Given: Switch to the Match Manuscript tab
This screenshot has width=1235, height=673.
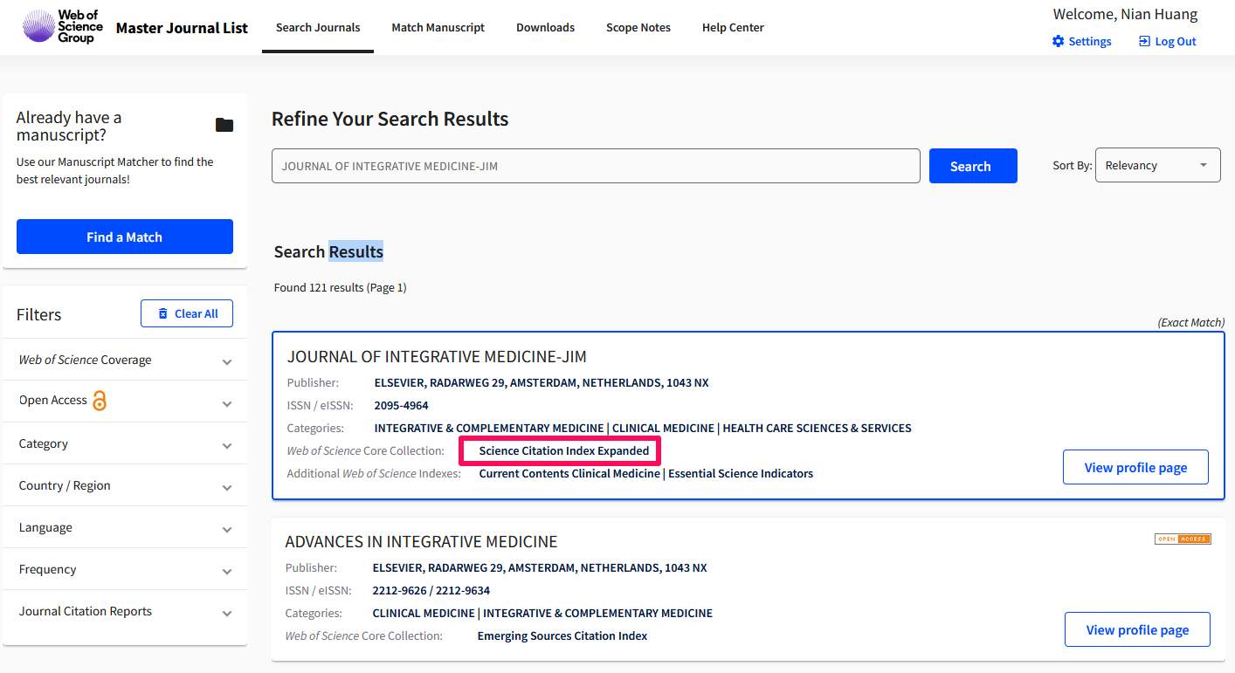Looking at the screenshot, I should click(438, 27).
